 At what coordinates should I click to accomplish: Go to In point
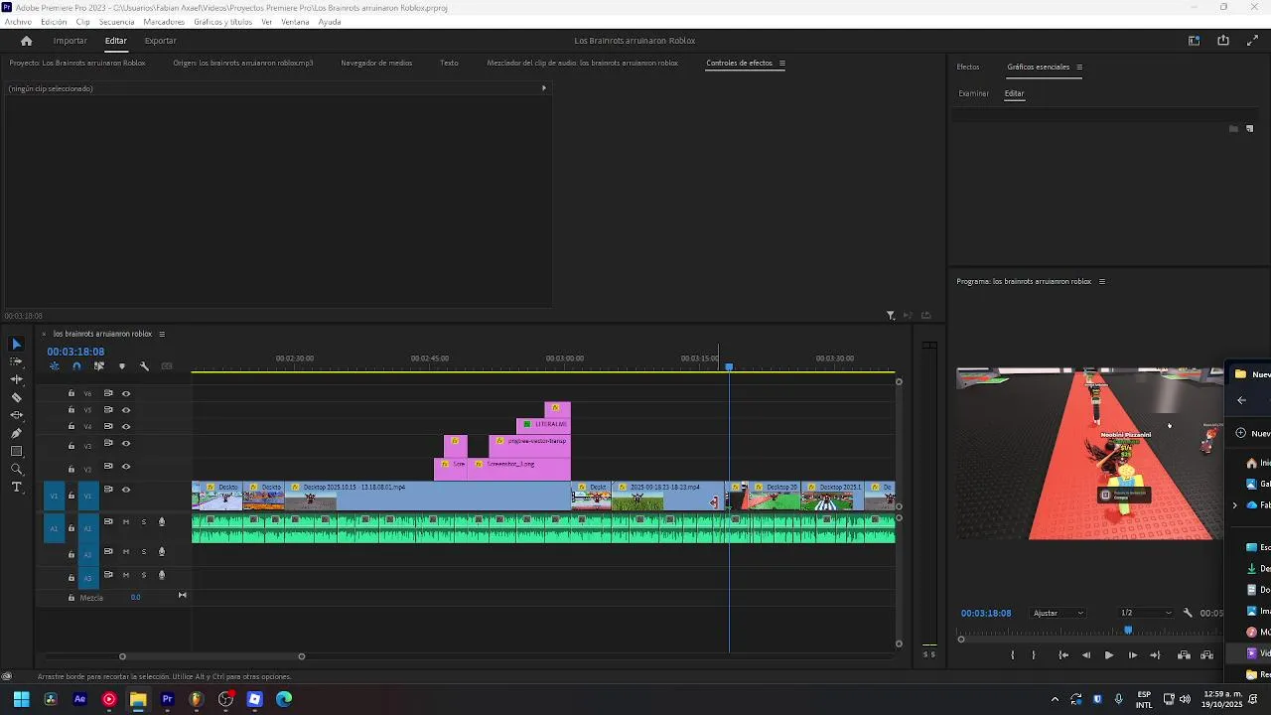[1063, 655]
